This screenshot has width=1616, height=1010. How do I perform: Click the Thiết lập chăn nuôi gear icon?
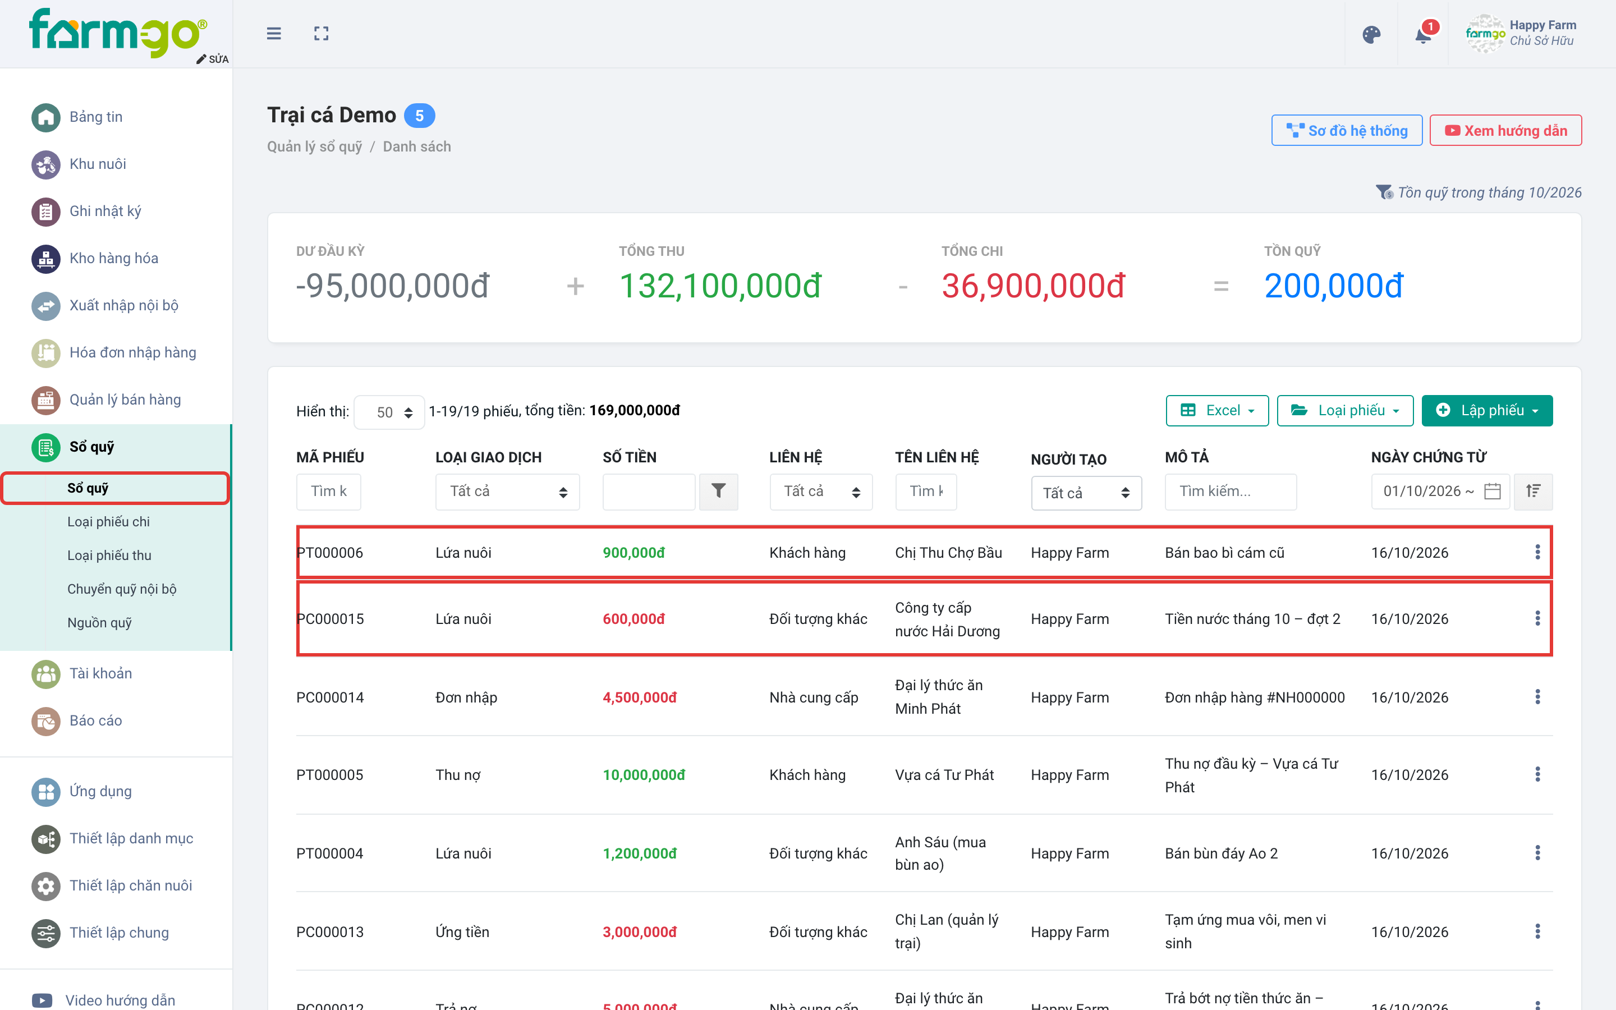(x=45, y=886)
